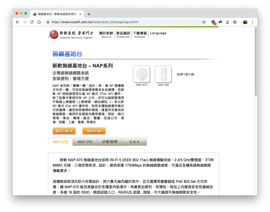
Task: Enlarge the NAP-250 product thumbnail
Action: point(163,74)
